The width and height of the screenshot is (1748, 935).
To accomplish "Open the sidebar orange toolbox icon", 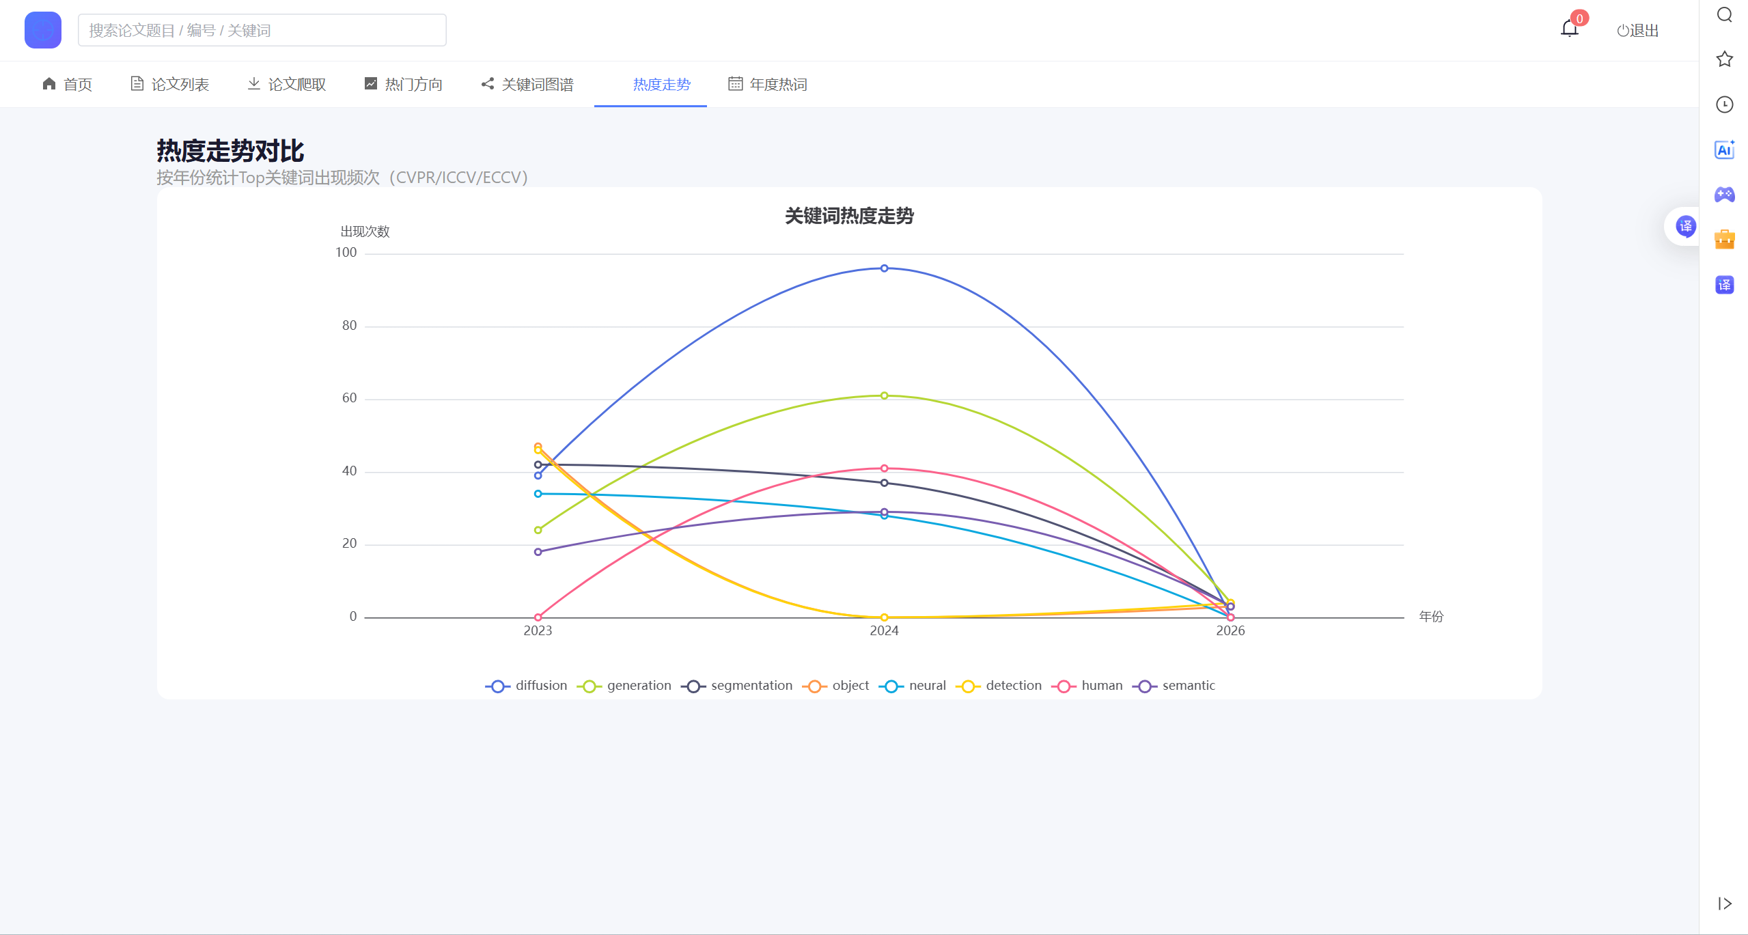I will click(1725, 240).
